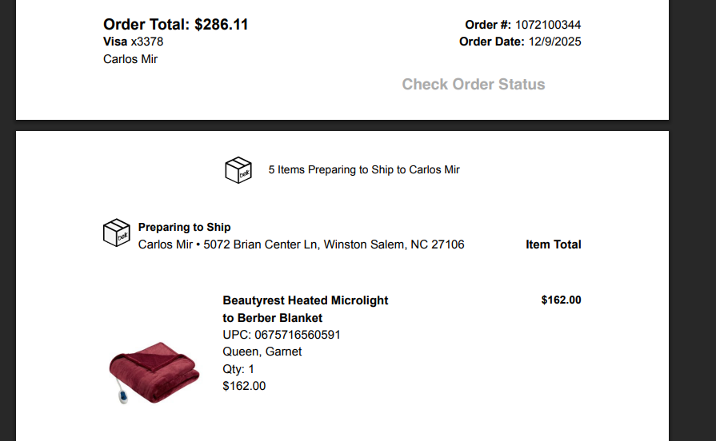Click the Order Total $286.11 heading
The image size is (716, 441).
click(x=175, y=24)
